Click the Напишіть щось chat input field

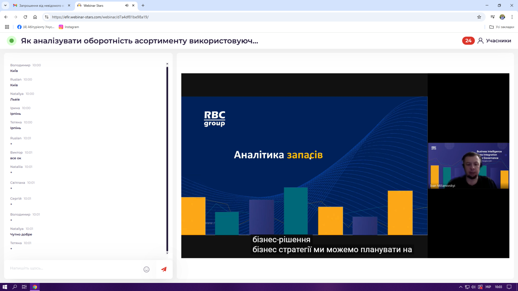click(x=74, y=268)
